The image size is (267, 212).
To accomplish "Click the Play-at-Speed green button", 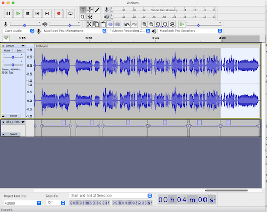I will pos(182,24).
